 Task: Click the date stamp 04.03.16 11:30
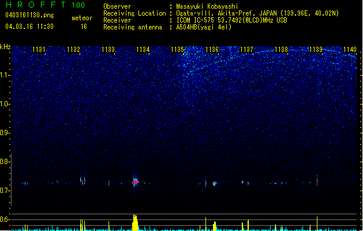29,27
